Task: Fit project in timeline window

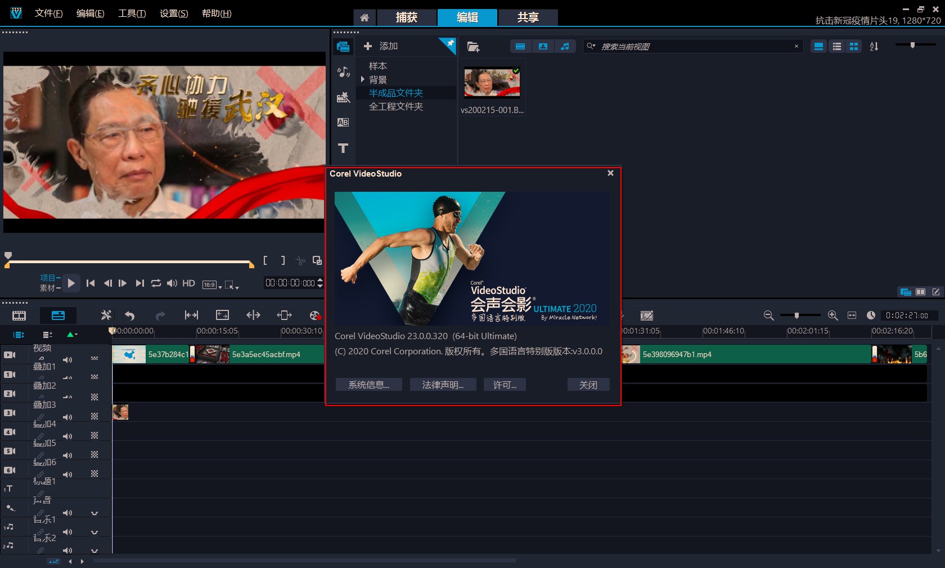Action: (x=852, y=315)
